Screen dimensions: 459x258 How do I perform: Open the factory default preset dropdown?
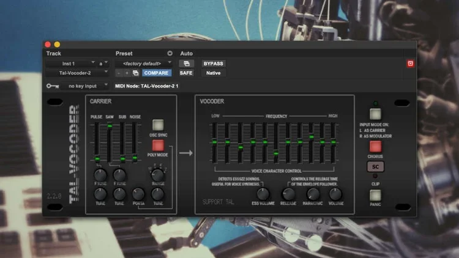[x=144, y=64]
